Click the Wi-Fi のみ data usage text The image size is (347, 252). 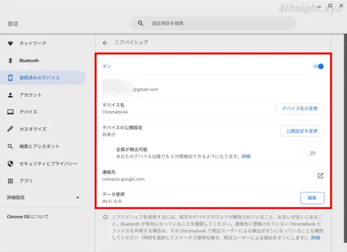tap(112, 201)
